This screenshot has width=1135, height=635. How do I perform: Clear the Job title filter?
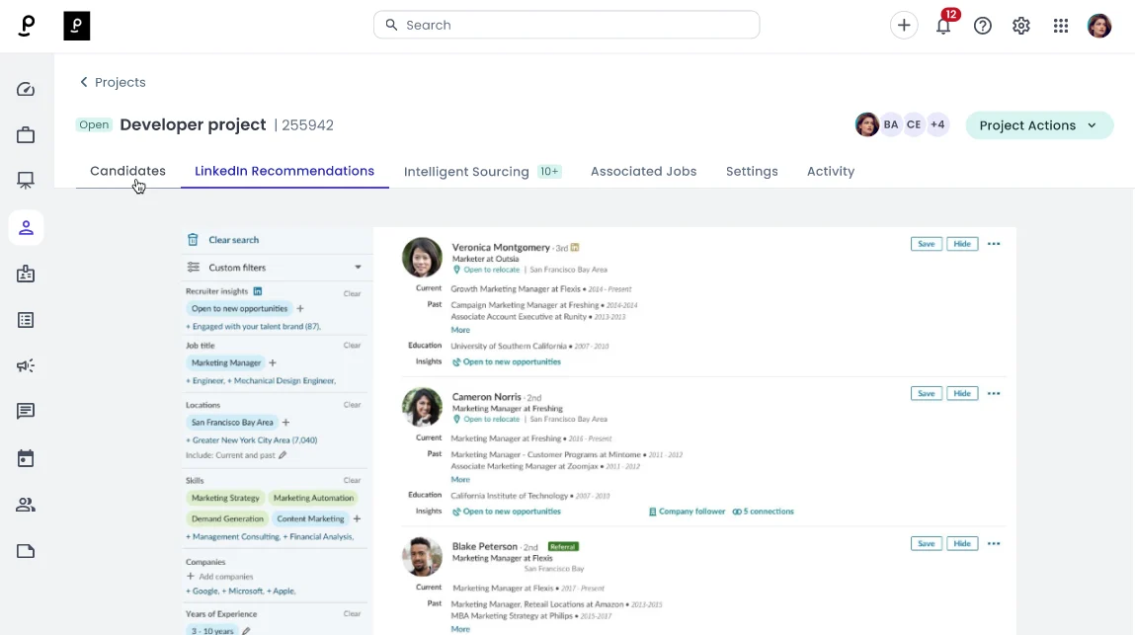tap(352, 346)
